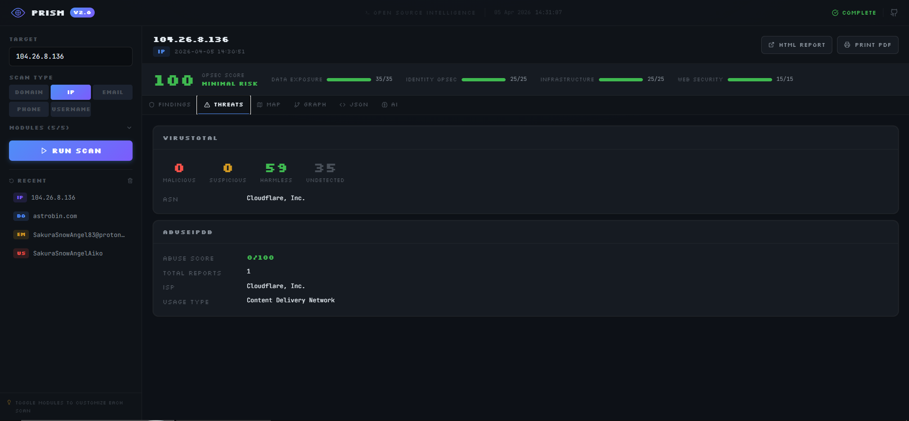Click the Print PDF button
The height and width of the screenshot is (421, 909).
click(867, 45)
